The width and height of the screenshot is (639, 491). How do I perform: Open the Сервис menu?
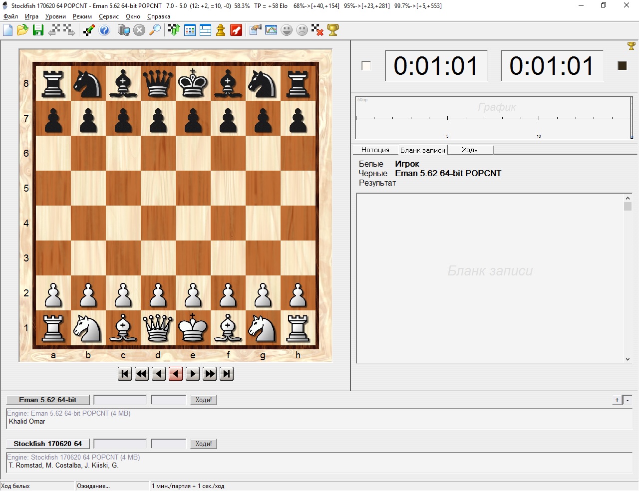pos(108,16)
